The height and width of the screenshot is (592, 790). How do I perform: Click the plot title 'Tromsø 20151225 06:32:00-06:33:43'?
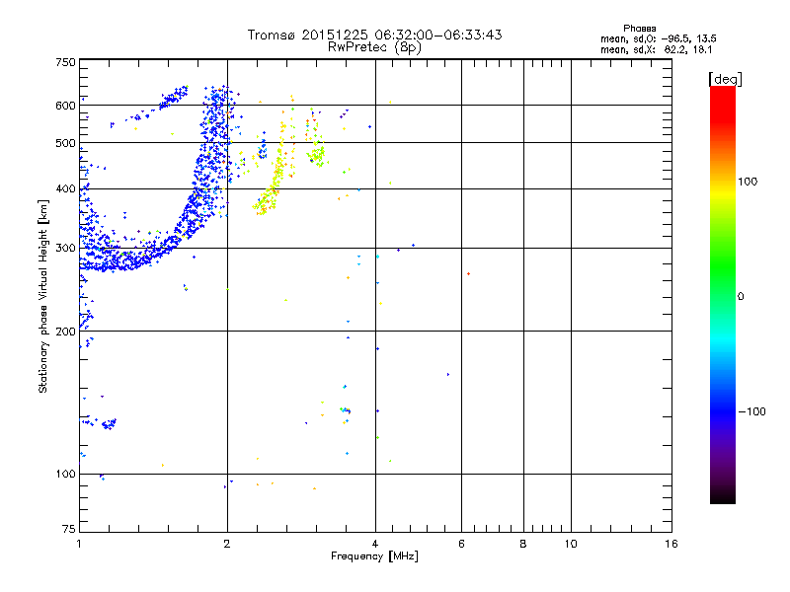point(374,35)
